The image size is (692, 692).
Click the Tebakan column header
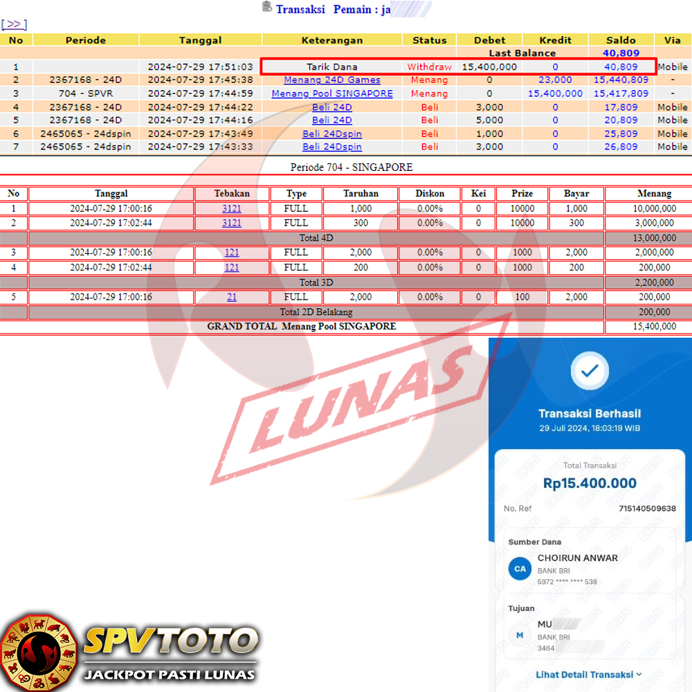pyautogui.click(x=232, y=194)
